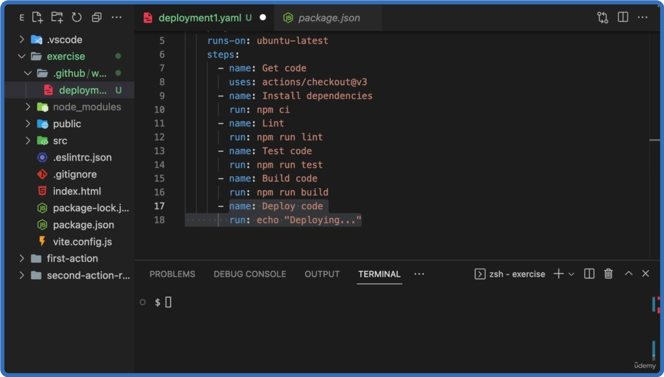The width and height of the screenshot is (664, 377).
Task: Open the source control changes icon
Action: [602, 17]
